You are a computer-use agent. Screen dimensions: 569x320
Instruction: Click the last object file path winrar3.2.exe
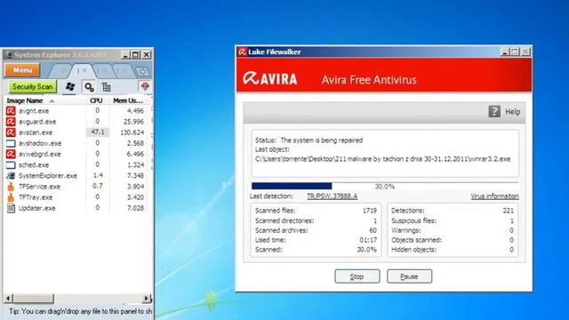click(383, 159)
